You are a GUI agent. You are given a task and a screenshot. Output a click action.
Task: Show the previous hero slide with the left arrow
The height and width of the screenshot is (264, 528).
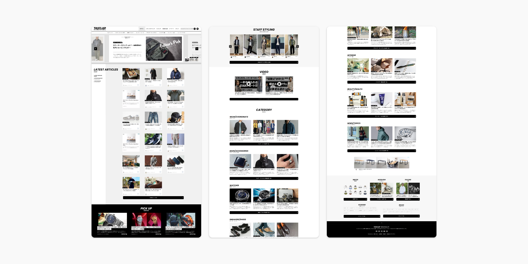coord(96,49)
